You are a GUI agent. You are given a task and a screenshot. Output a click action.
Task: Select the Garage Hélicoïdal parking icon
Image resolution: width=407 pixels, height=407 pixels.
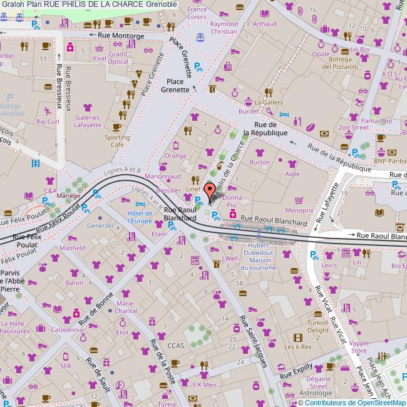pyautogui.click(x=11, y=97)
